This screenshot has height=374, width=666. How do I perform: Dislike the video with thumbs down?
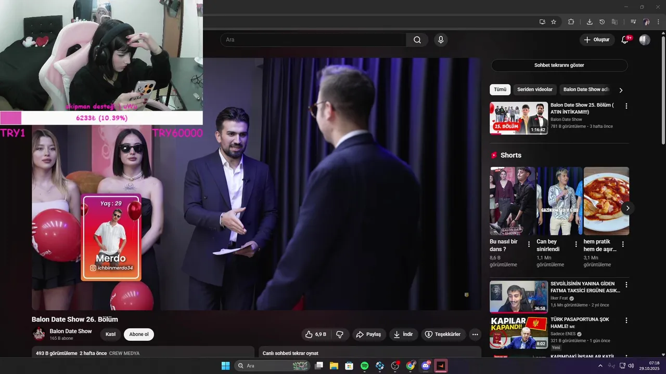coord(340,335)
